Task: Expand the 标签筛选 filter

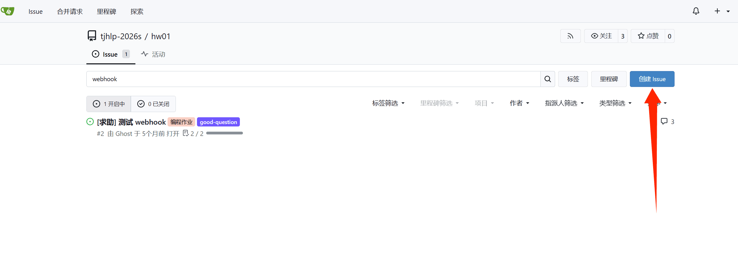Action: click(388, 103)
